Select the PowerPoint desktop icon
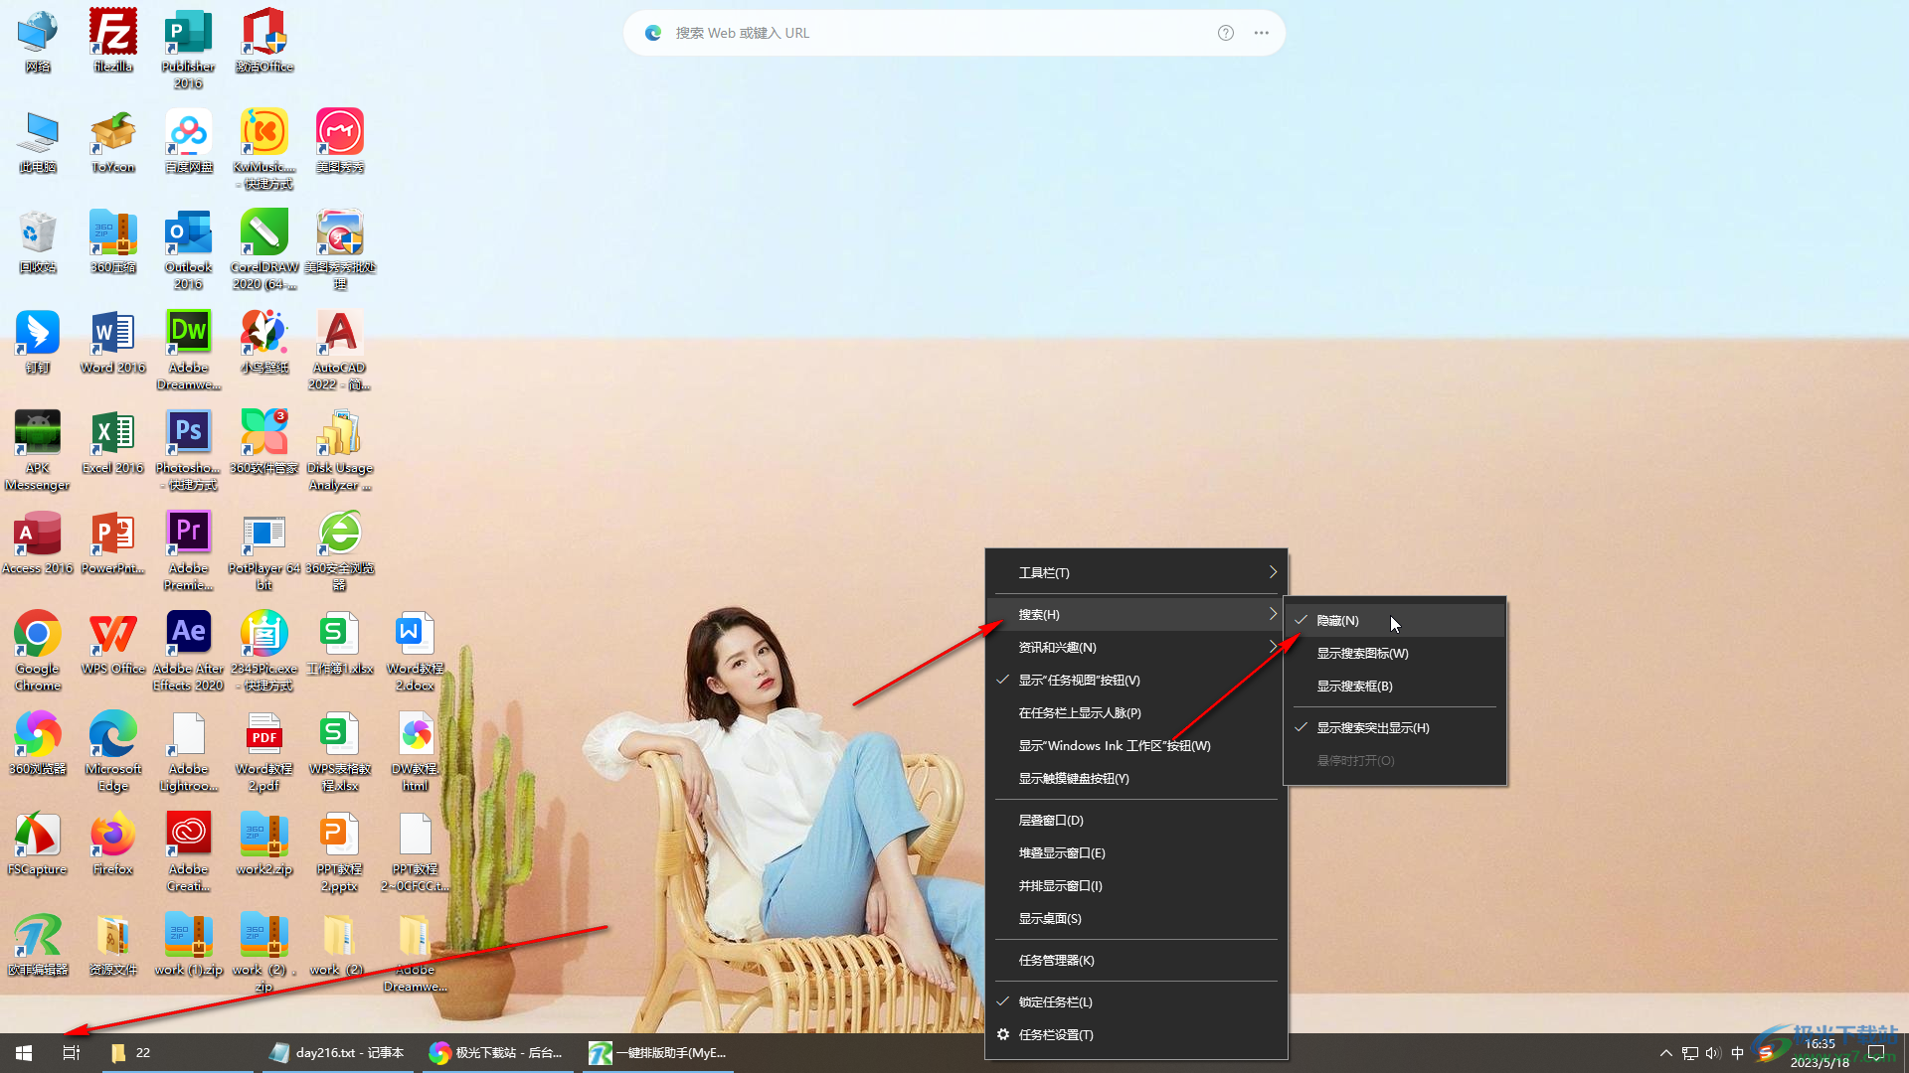 click(x=113, y=542)
